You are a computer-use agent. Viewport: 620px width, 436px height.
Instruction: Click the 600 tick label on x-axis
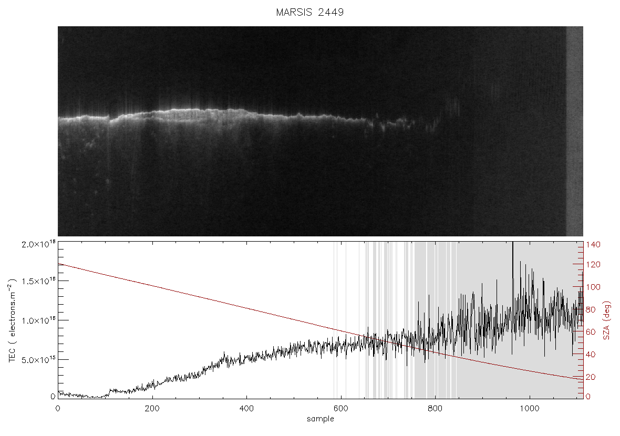(341, 408)
